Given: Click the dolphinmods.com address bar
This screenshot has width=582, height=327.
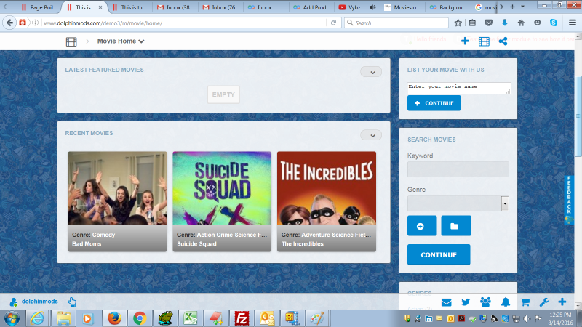Looking at the screenshot, I should (x=184, y=23).
